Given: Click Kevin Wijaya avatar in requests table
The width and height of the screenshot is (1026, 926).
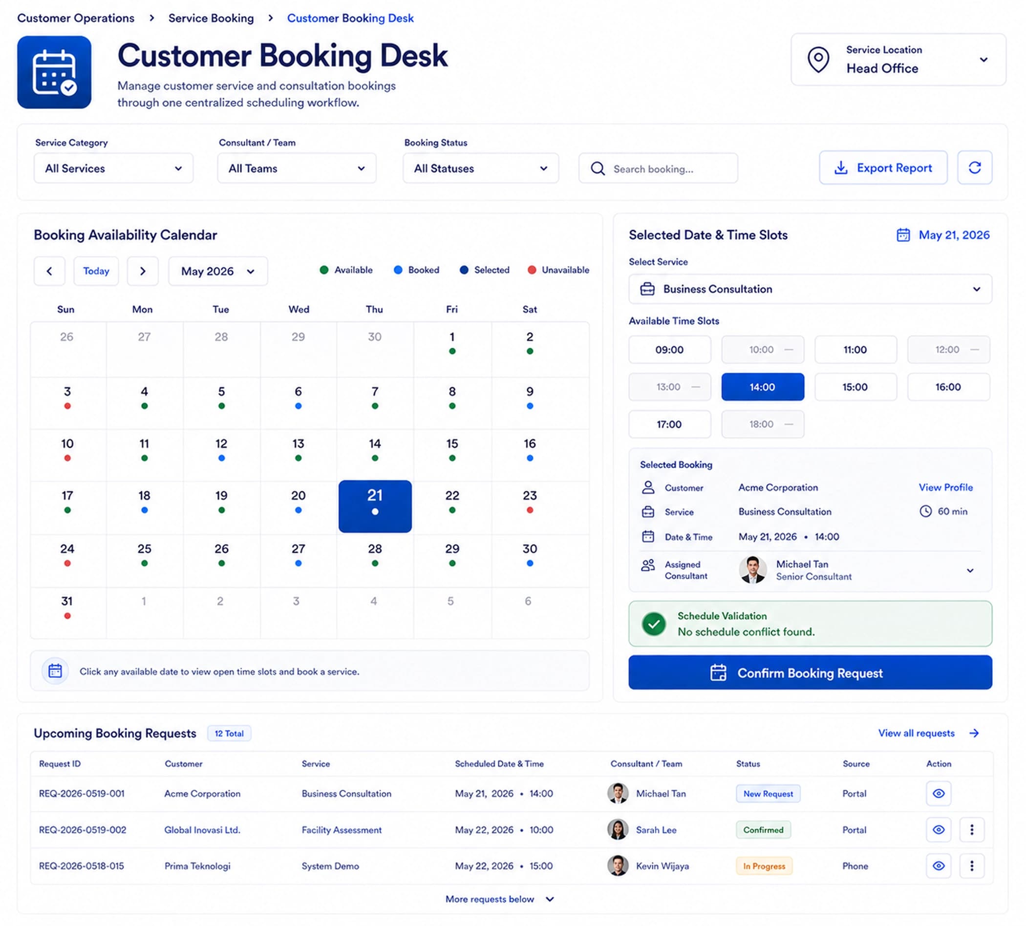Looking at the screenshot, I should [618, 865].
